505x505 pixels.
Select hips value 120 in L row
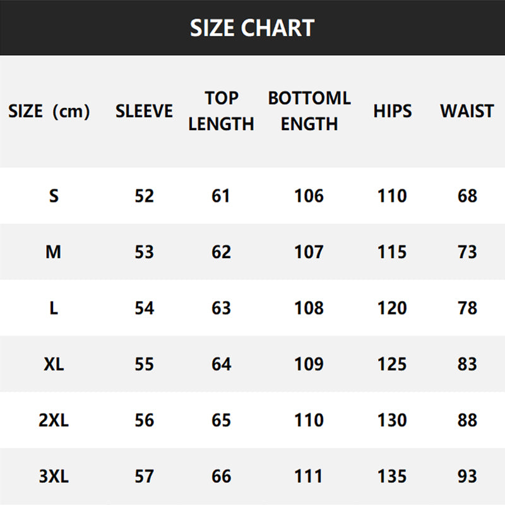392,308
